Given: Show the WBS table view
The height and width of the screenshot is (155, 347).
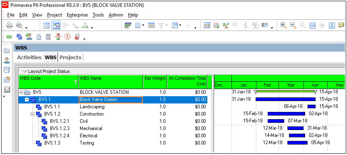Looking at the screenshot, I should click(46, 25).
